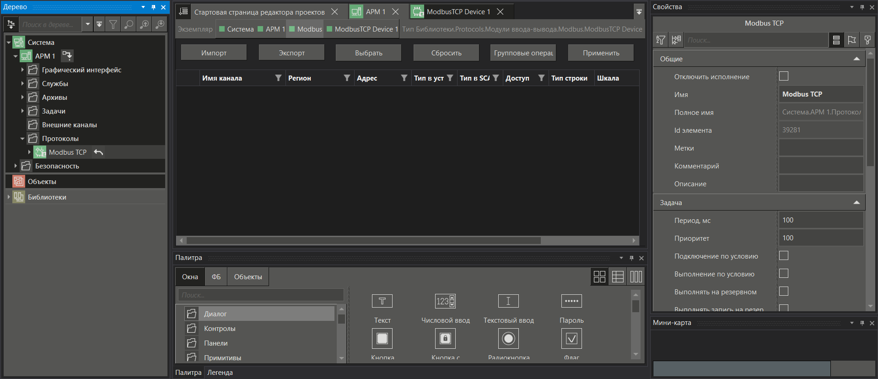Screen dimensions: 878x379
Task: Click the filter funnel icon in tree toolbar
Action: 113,24
